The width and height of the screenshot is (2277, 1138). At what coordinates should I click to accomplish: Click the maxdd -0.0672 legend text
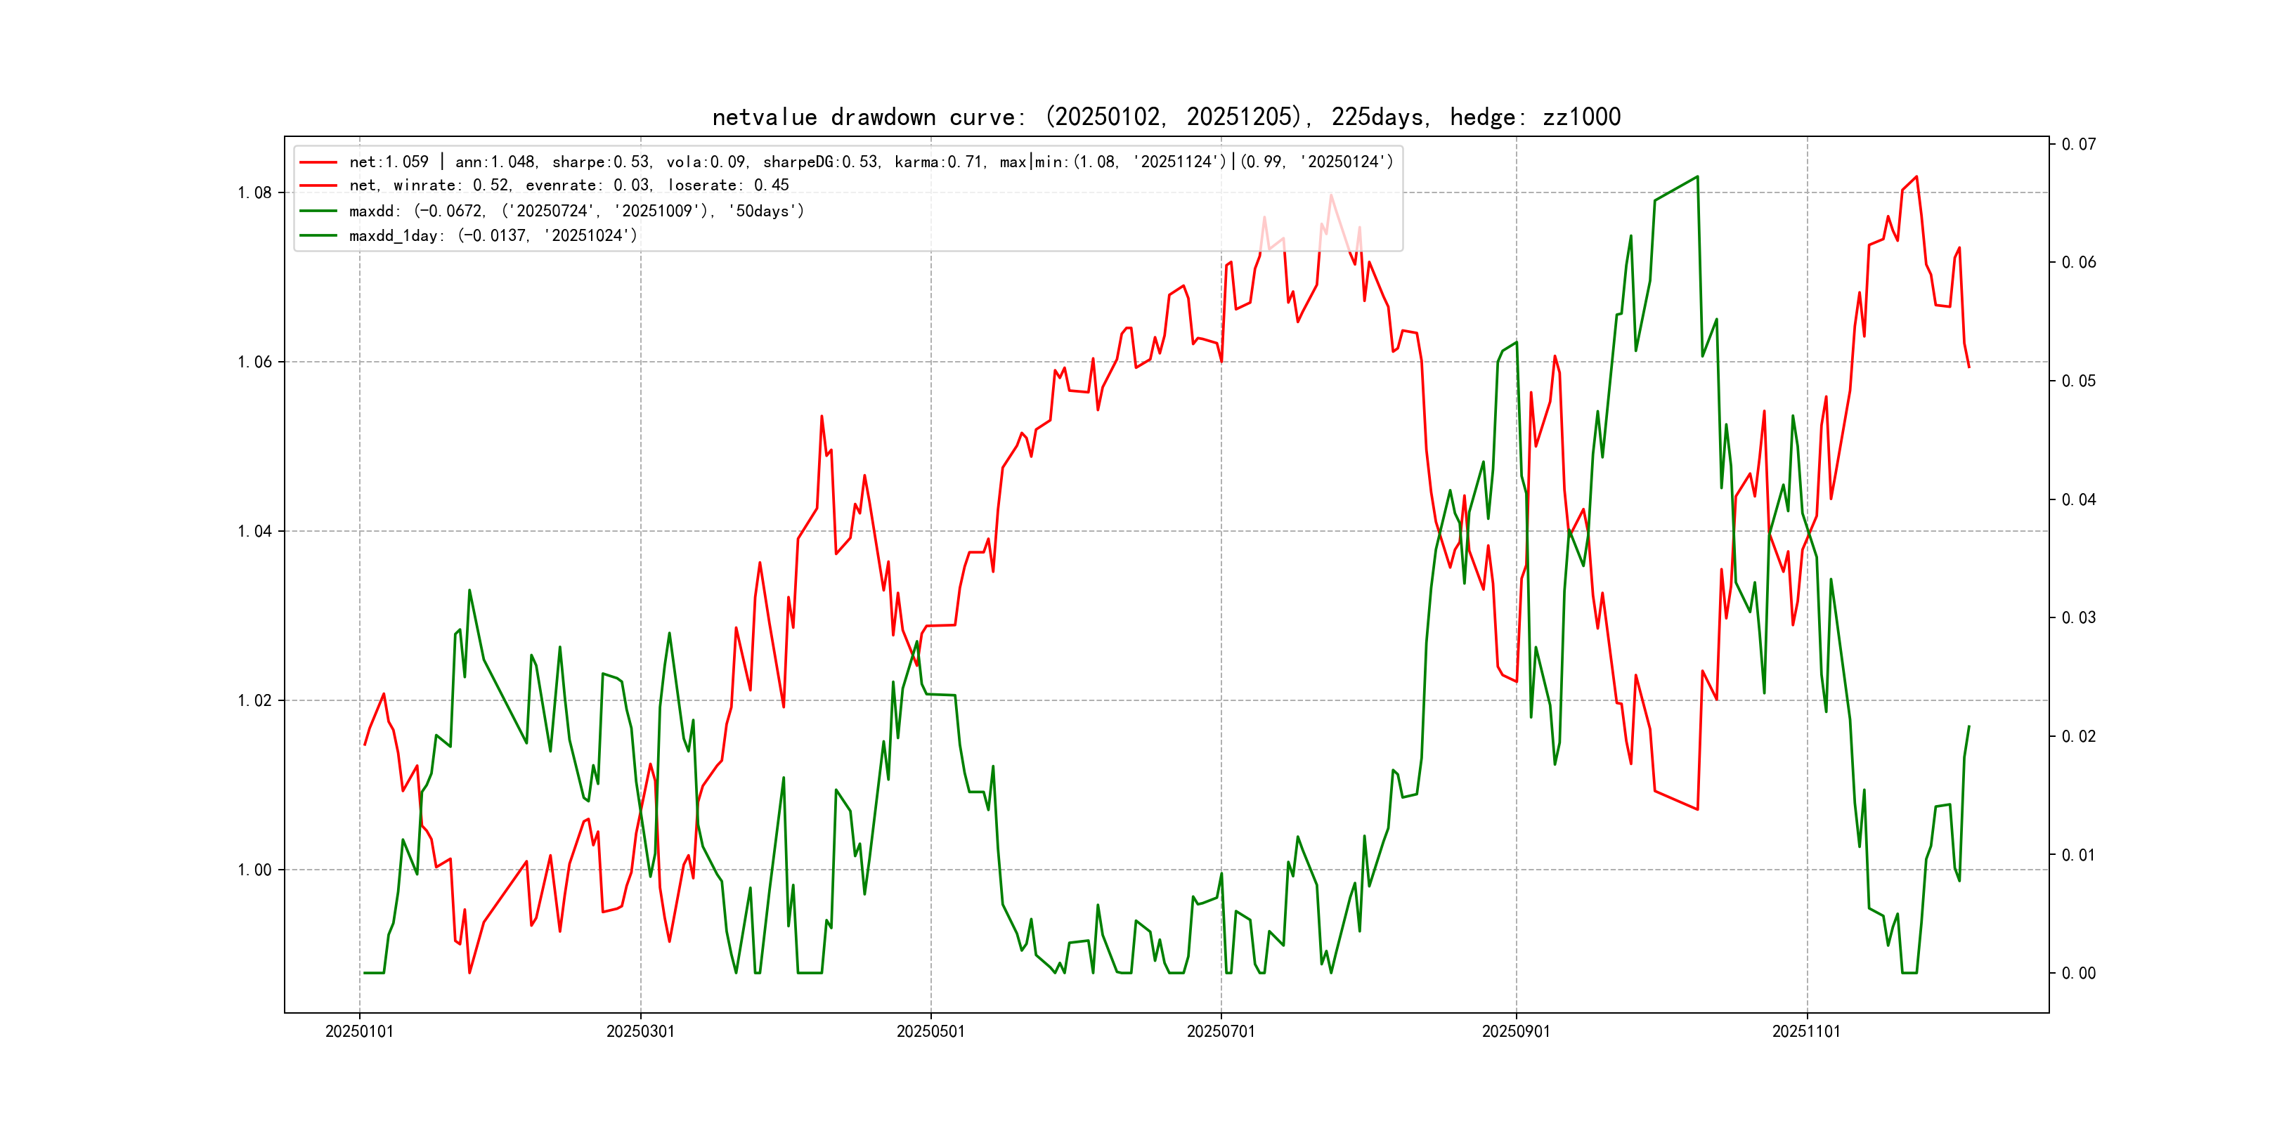pyautogui.click(x=576, y=211)
